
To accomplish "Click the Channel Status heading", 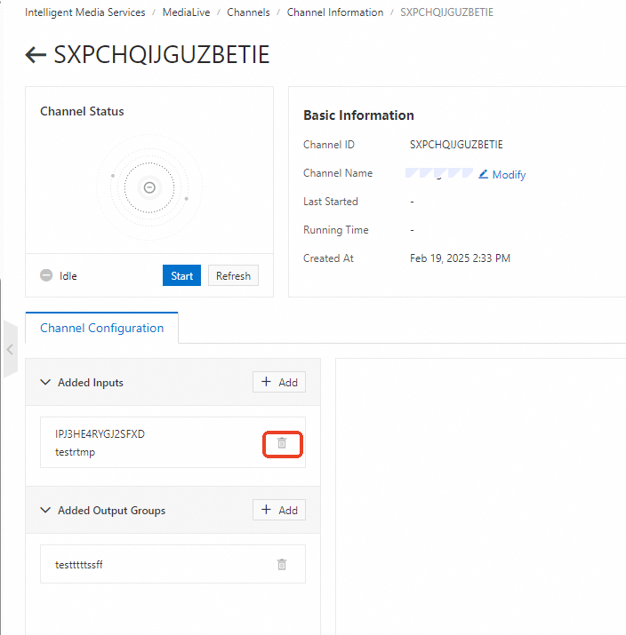I will (x=82, y=111).
